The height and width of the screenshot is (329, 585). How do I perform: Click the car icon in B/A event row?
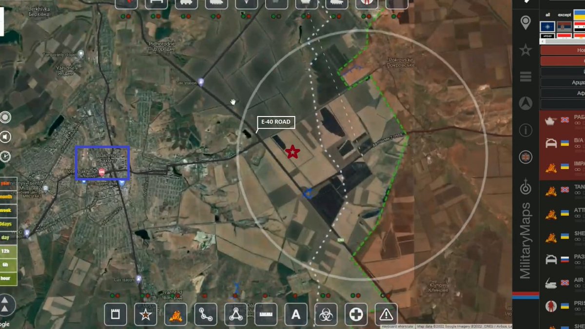[x=551, y=143]
